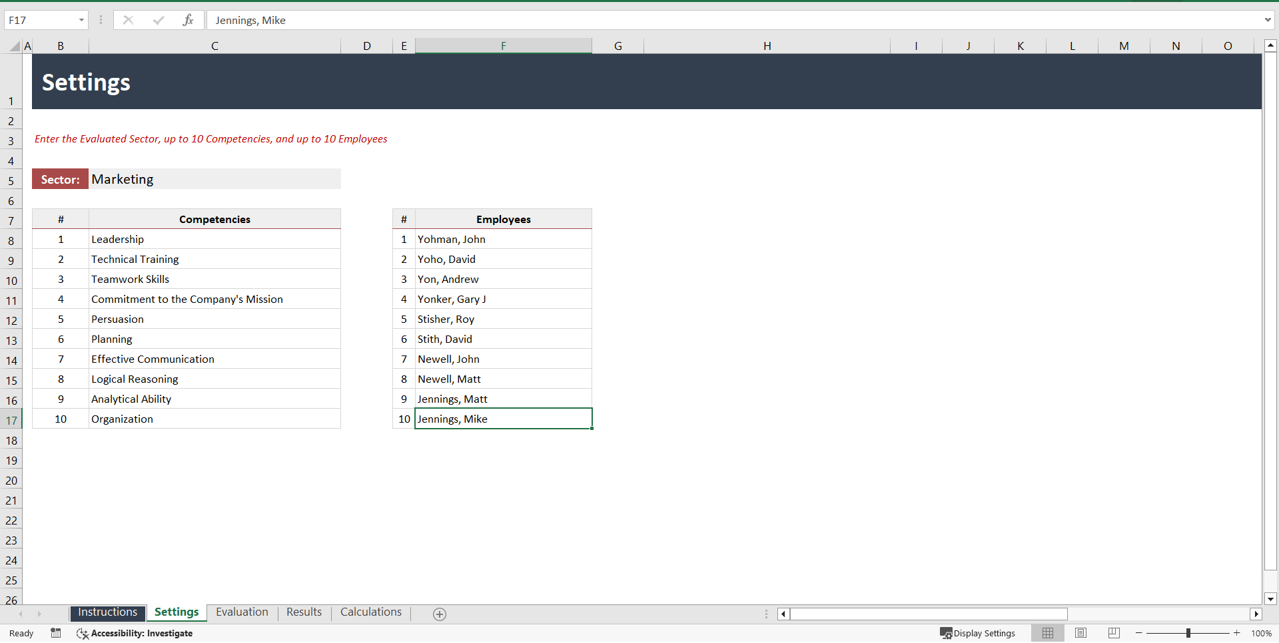The width and height of the screenshot is (1279, 643).
Task: Select row 5 header
Action: pyautogui.click(x=11, y=180)
